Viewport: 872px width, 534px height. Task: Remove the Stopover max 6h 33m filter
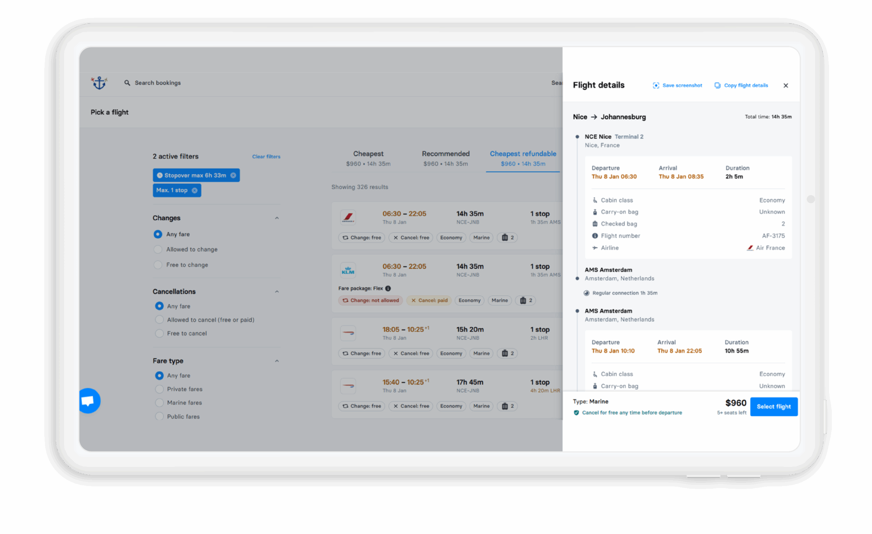click(x=233, y=175)
